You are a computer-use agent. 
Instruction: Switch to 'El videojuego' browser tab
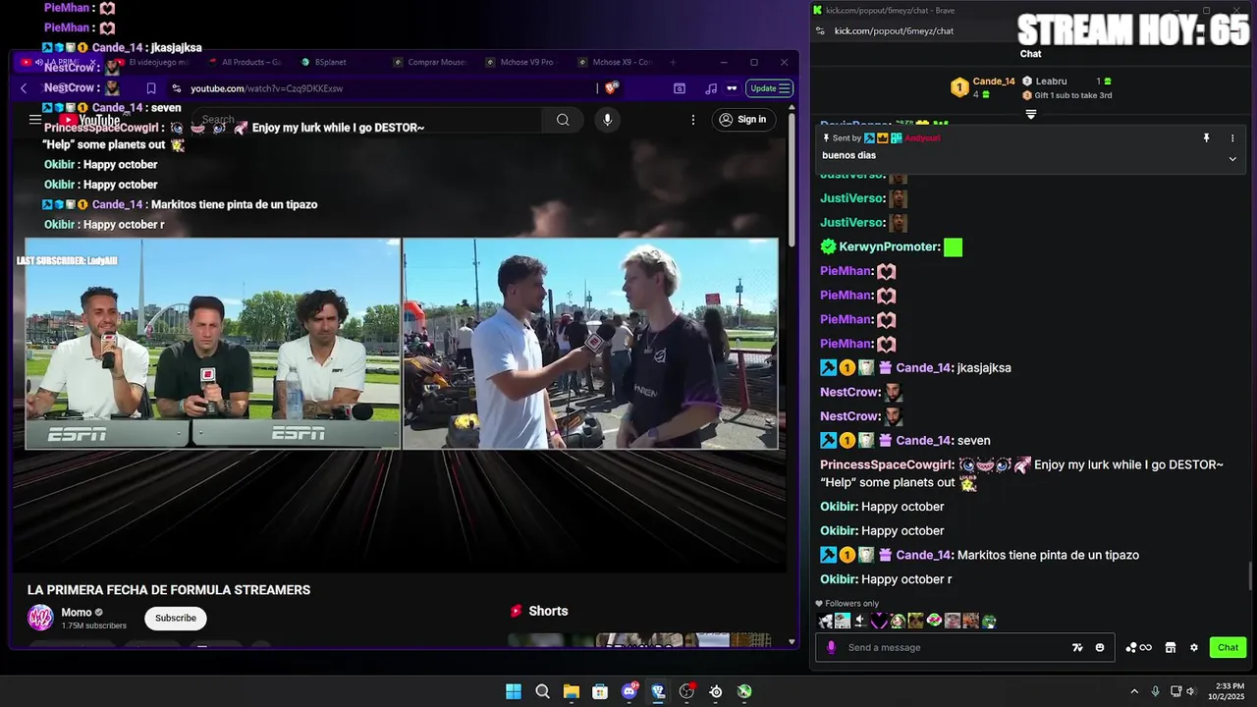[152, 62]
